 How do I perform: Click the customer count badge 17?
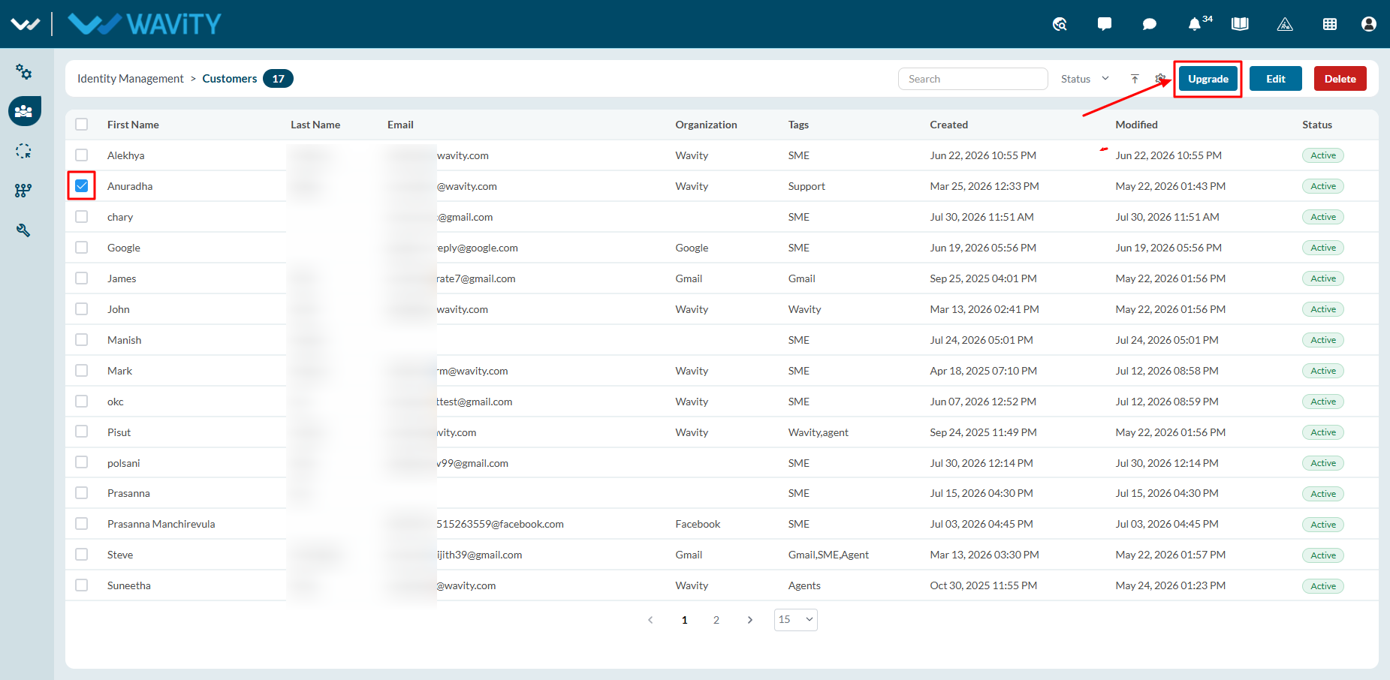(278, 79)
